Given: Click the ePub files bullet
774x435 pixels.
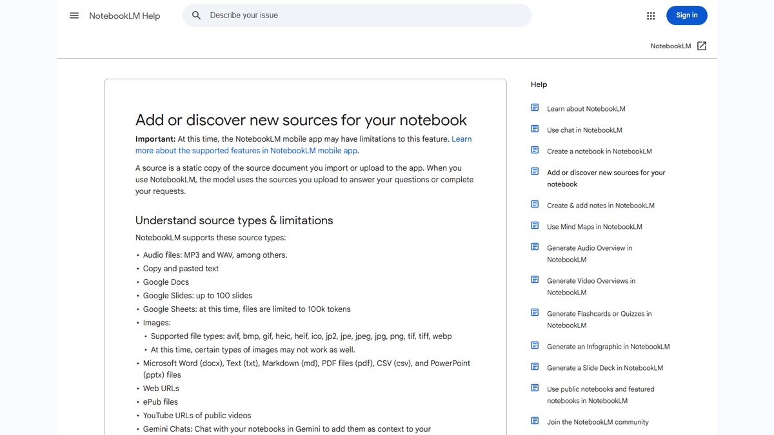Looking at the screenshot, I should [x=161, y=402].
